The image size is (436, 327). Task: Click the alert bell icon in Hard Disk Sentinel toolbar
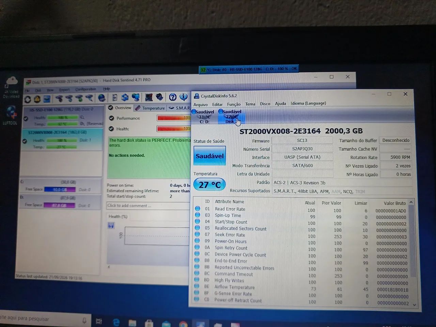(x=37, y=99)
